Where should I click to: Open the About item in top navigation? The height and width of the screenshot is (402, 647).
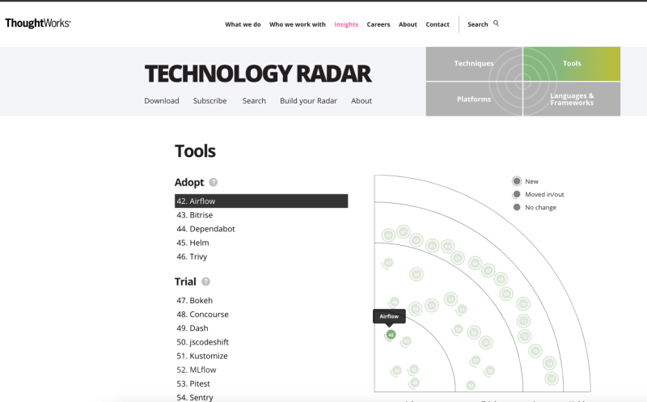pyautogui.click(x=408, y=24)
